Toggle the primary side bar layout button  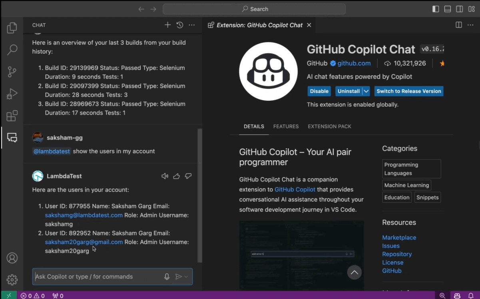(436, 9)
